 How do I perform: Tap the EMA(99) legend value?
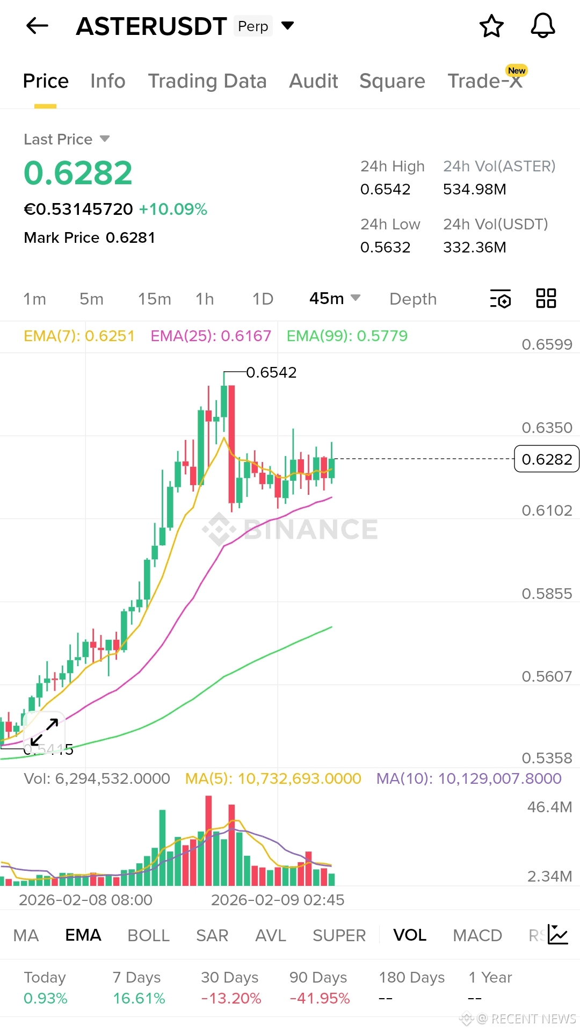(x=347, y=336)
